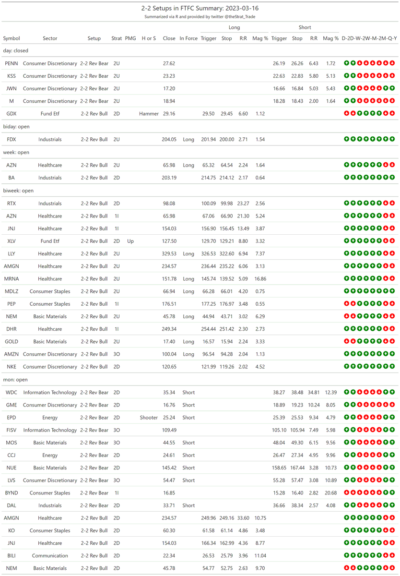
Task: Click BYND's 20.68 magnitude value
Action: [330, 493]
